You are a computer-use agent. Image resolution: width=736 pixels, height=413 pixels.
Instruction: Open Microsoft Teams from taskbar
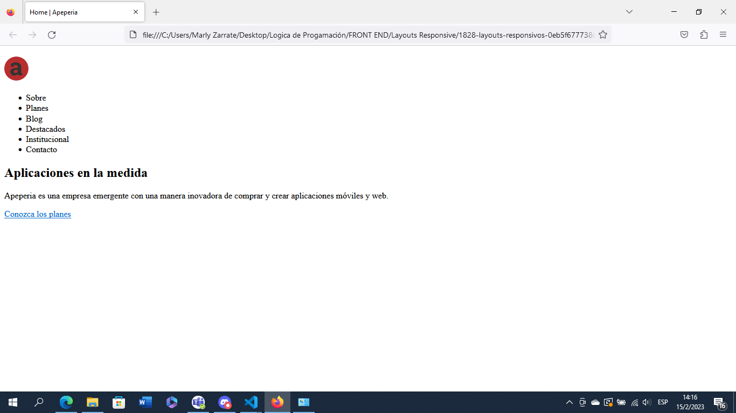(x=198, y=402)
